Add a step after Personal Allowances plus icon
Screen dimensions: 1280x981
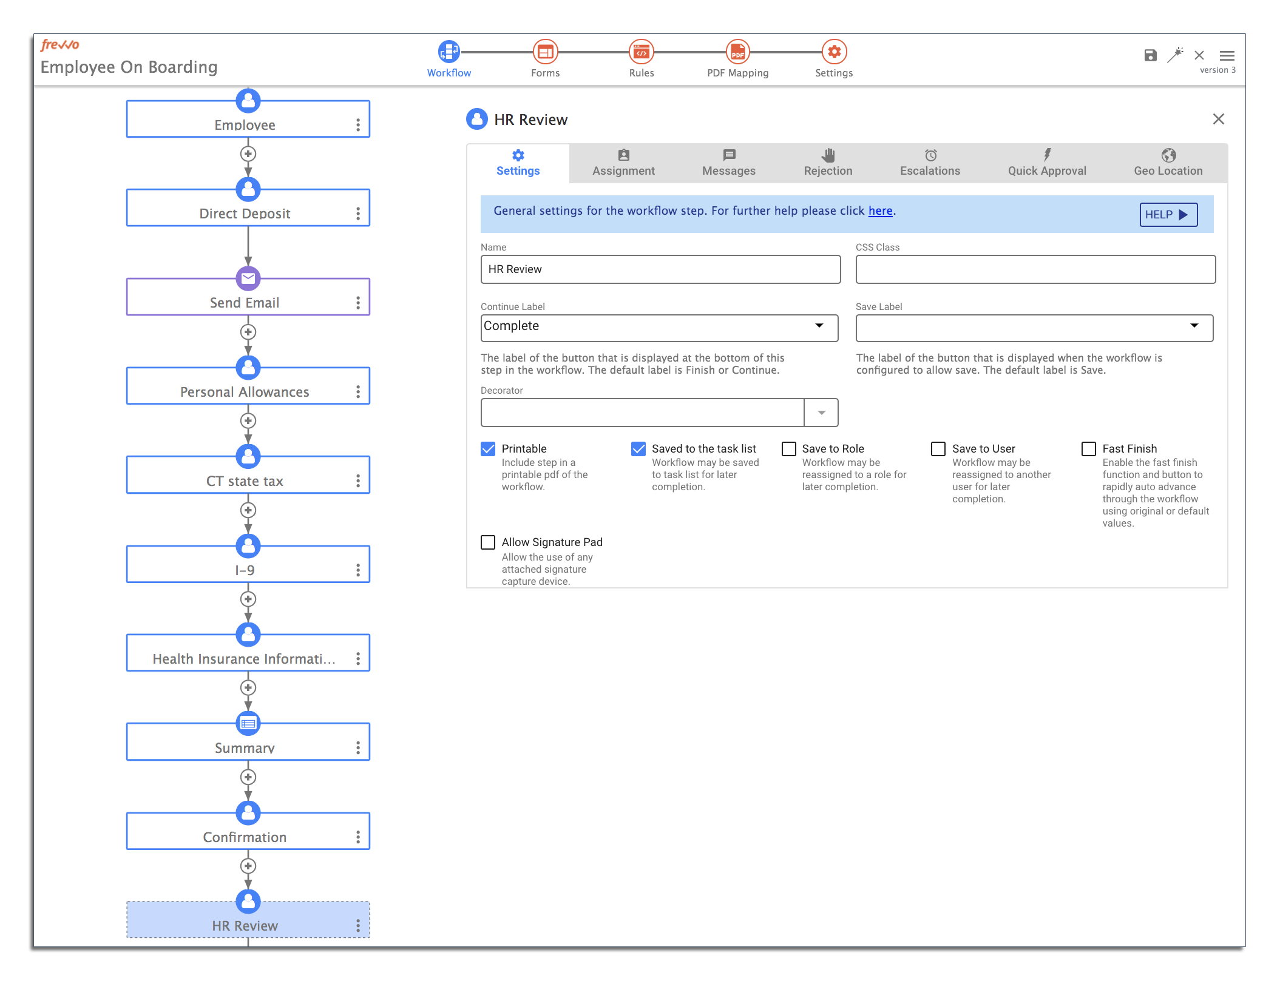coord(248,421)
